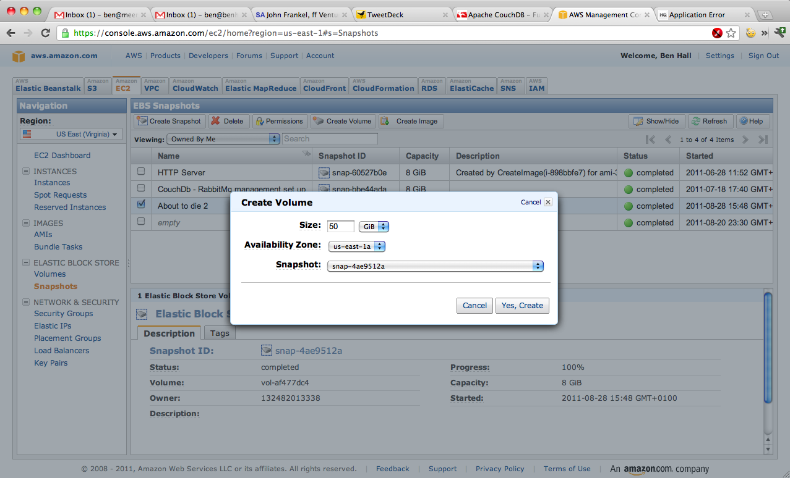Go to the last page of snapshots
Viewport: 790px width, 478px height.
pyautogui.click(x=763, y=140)
